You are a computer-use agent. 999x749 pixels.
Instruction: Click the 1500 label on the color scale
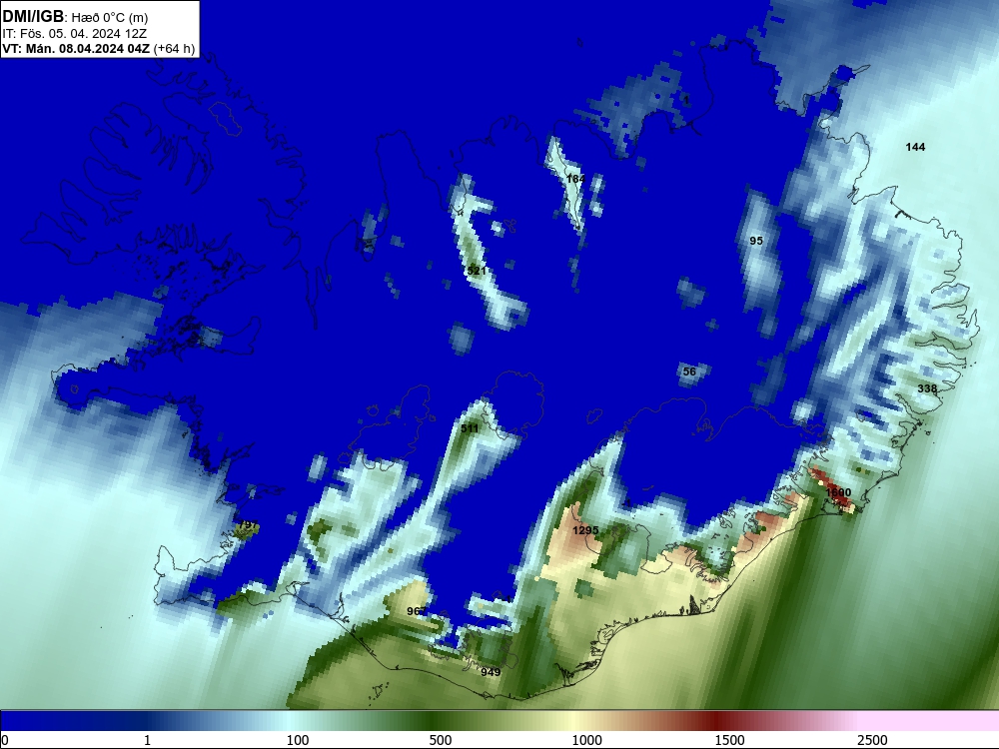[x=729, y=740]
